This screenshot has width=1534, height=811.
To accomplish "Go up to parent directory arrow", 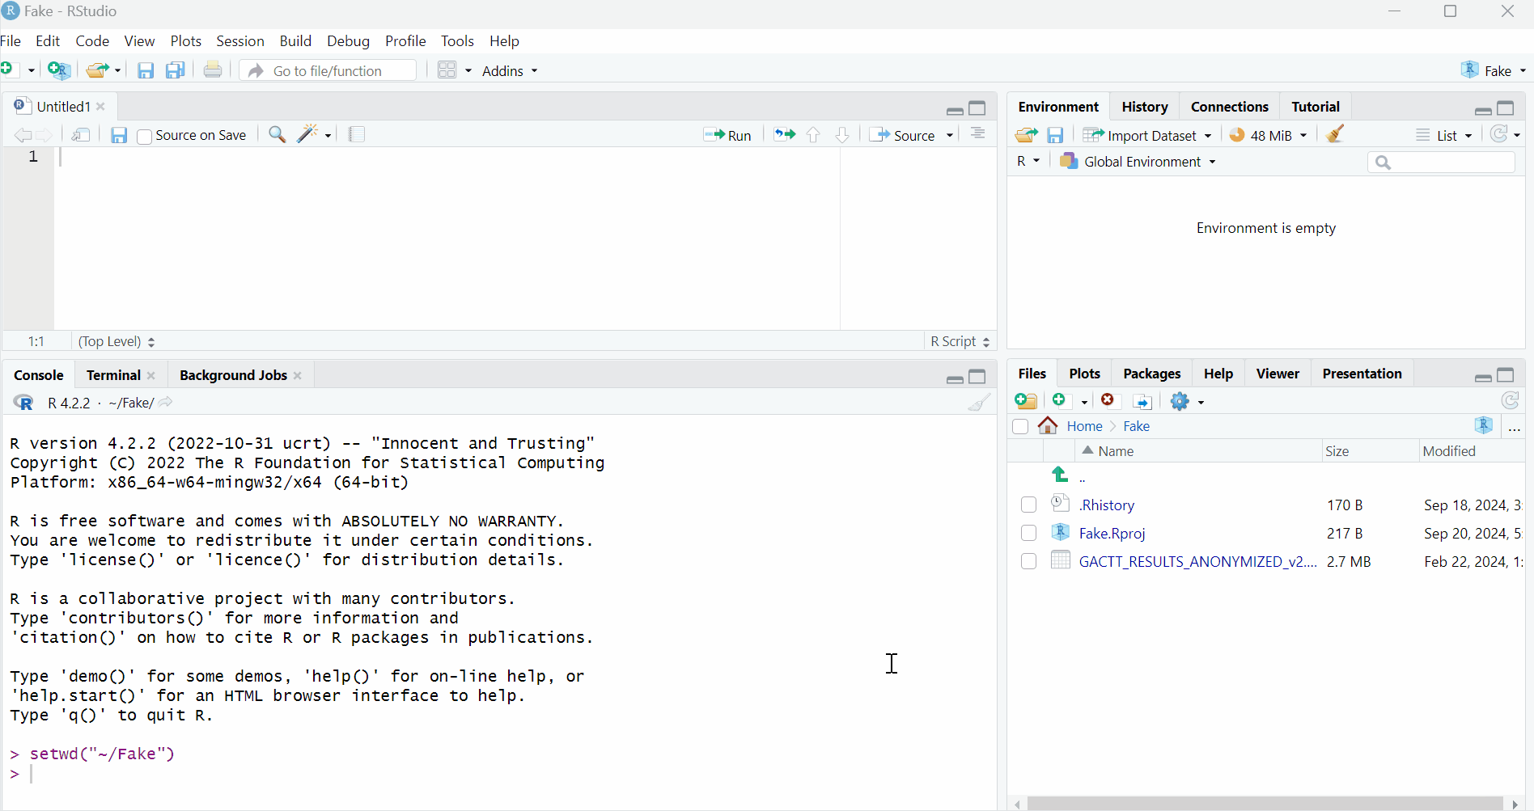I will [x=1060, y=475].
